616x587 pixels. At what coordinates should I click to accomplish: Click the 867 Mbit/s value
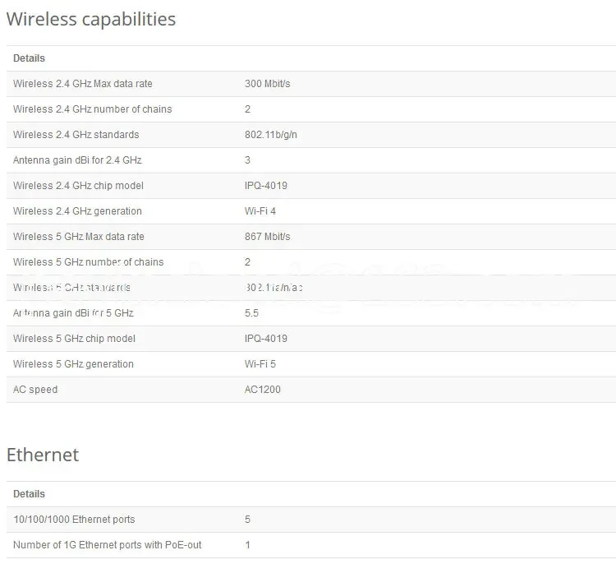[x=267, y=237]
